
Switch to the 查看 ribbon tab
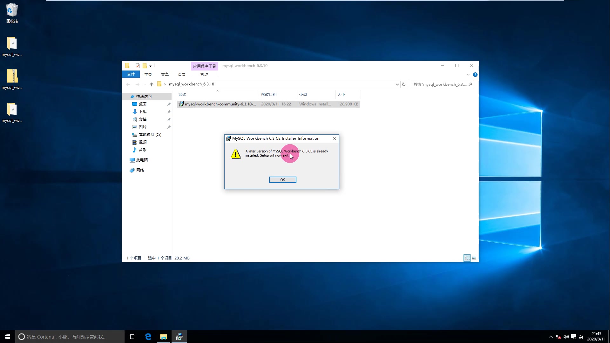coord(182,74)
